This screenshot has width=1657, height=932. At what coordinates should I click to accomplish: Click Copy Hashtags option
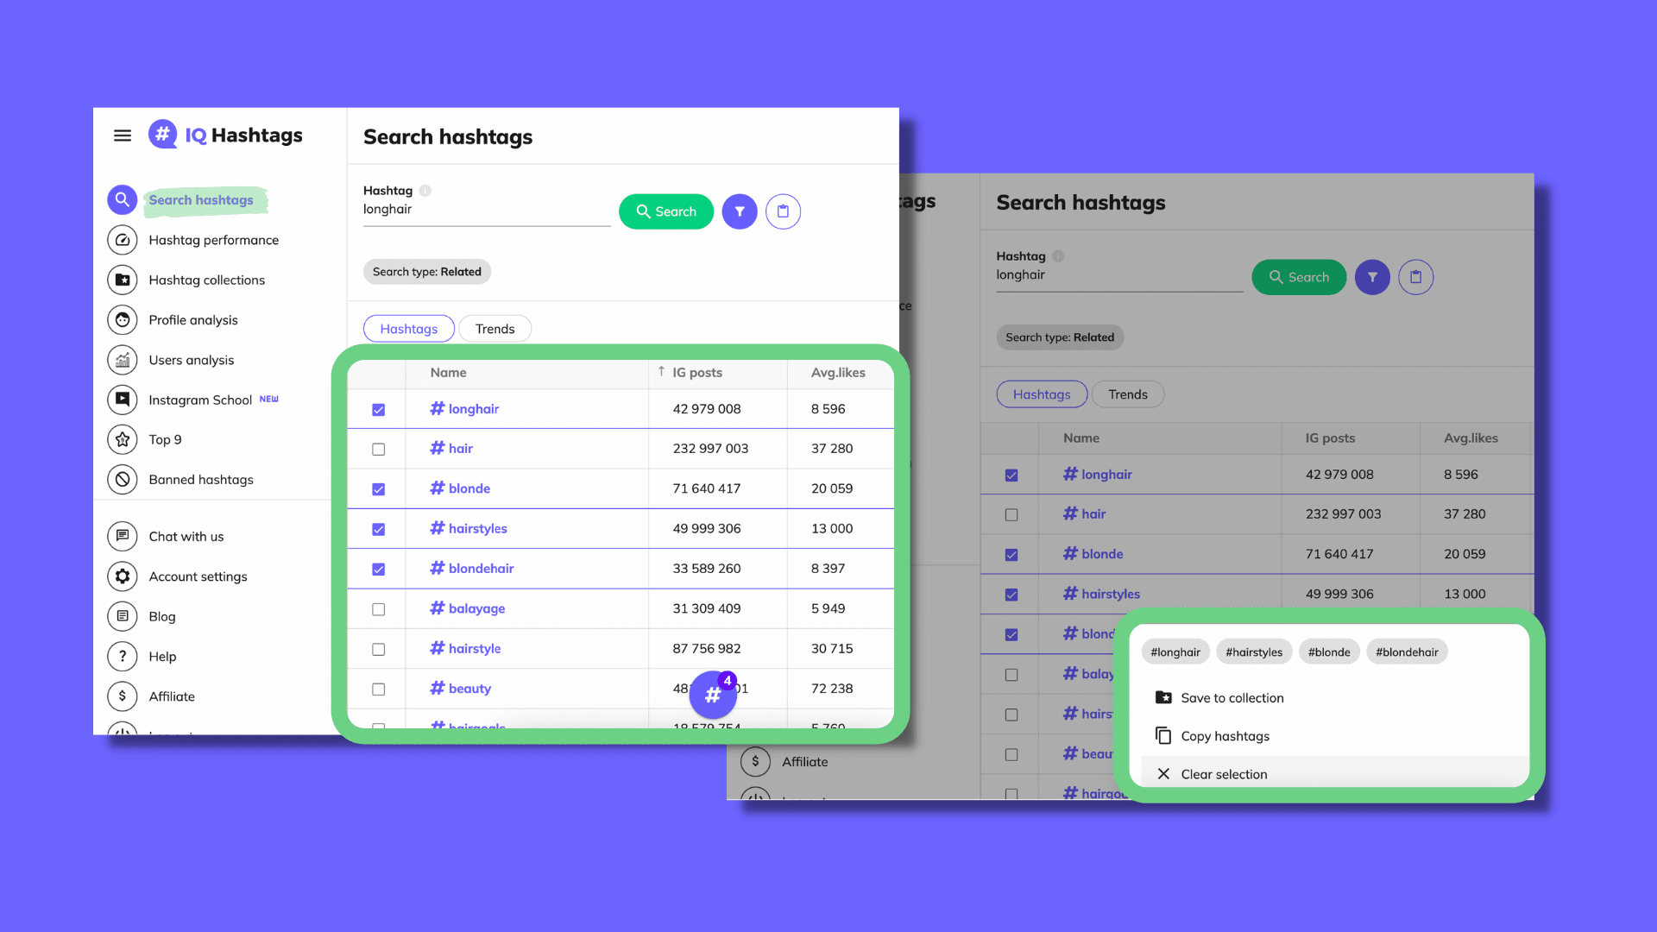tap(1225, 735)
